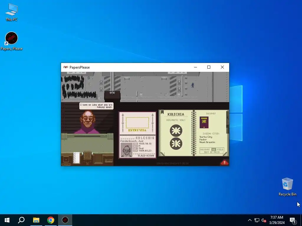Click the passport photo of Vandenbosch
The width and height of the screenshot is (302, 226).
click(x=126, y=150)
